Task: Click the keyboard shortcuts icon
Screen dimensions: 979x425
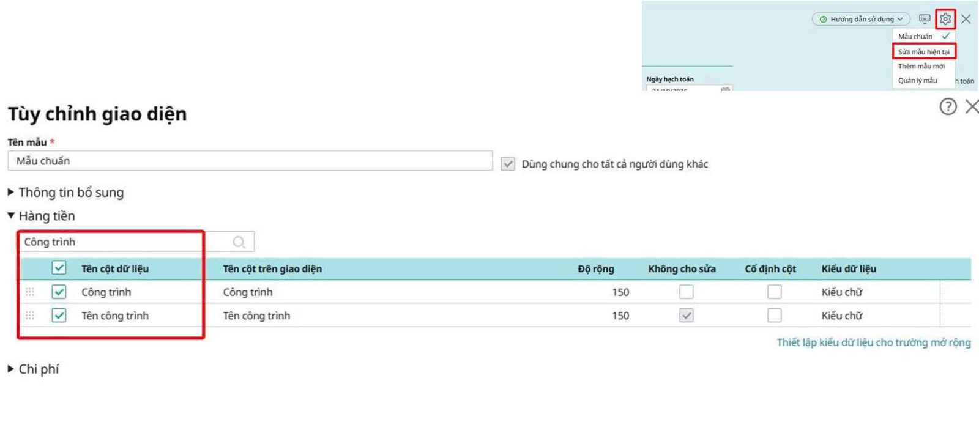Action: [x=925, y=19]
